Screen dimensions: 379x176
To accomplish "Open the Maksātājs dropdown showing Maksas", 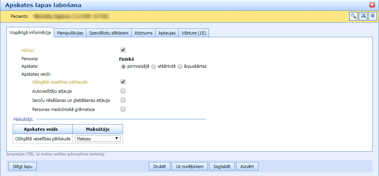I will pyautogui.click(x=98, y=138).
